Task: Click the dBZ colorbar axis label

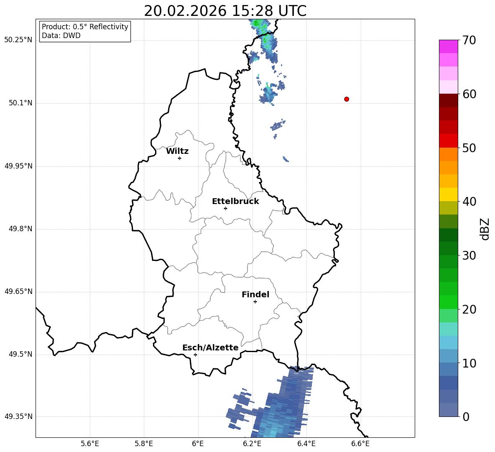Action: tap(485, 229)
